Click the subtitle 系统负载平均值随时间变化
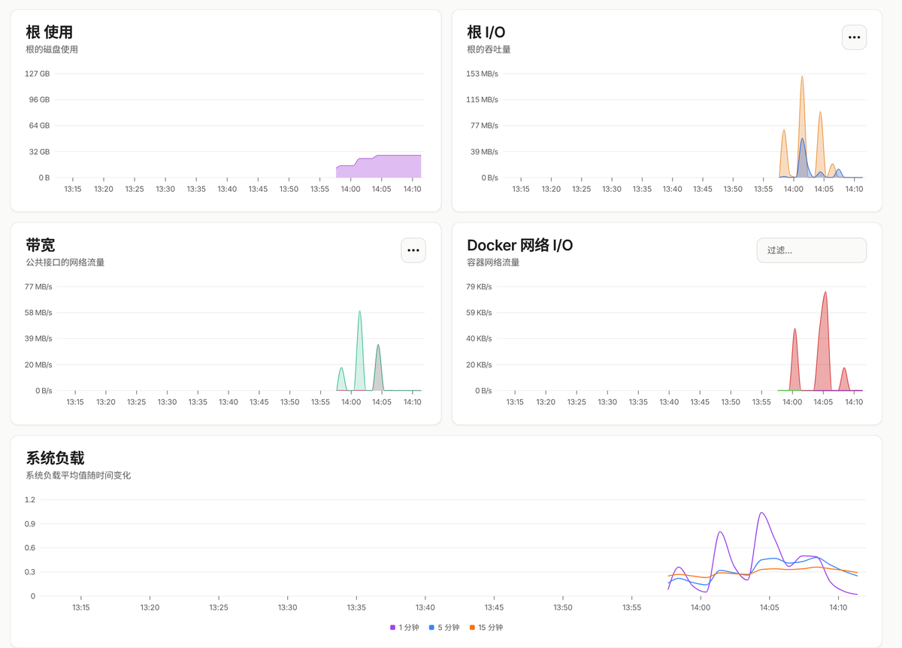 (78, 475)
